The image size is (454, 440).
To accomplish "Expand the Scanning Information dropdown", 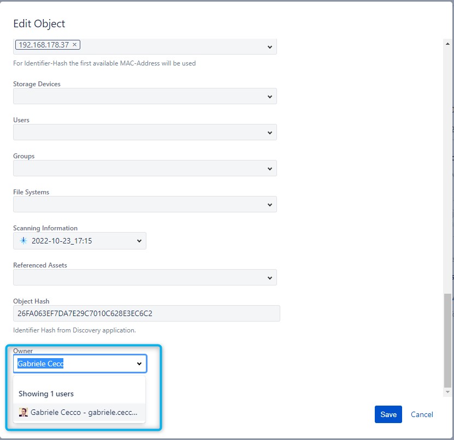I will pyautogui.click(x=139, y=241).
